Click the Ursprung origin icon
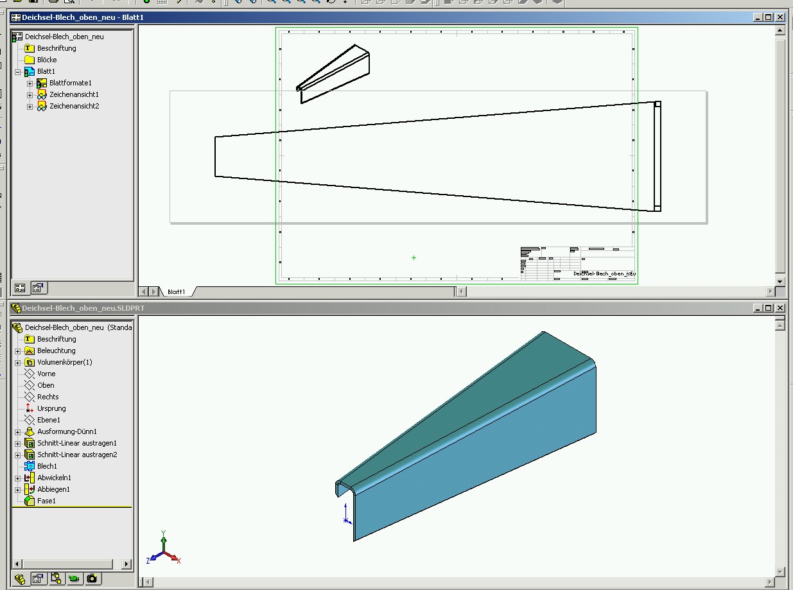This screenshot has width=793, height=590. pos(29,408)
